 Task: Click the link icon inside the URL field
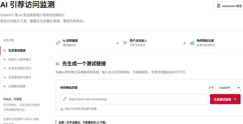(x=65, y=99)
